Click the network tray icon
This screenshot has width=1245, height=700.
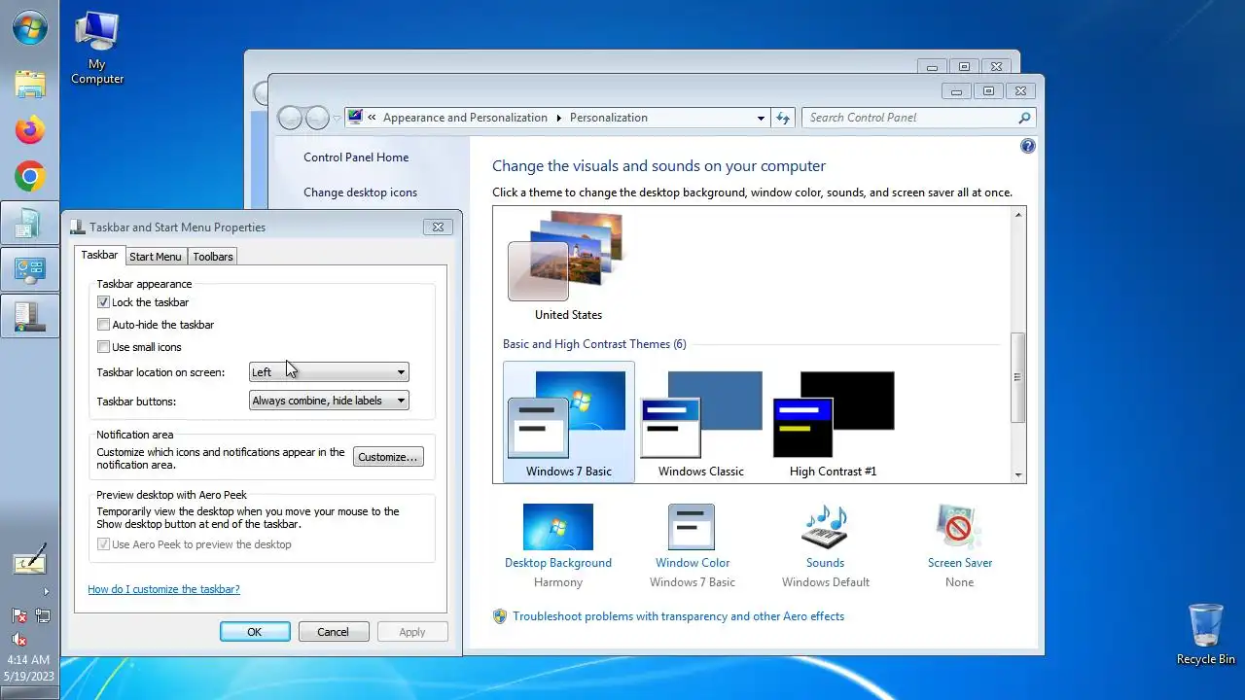coord(42,615)
